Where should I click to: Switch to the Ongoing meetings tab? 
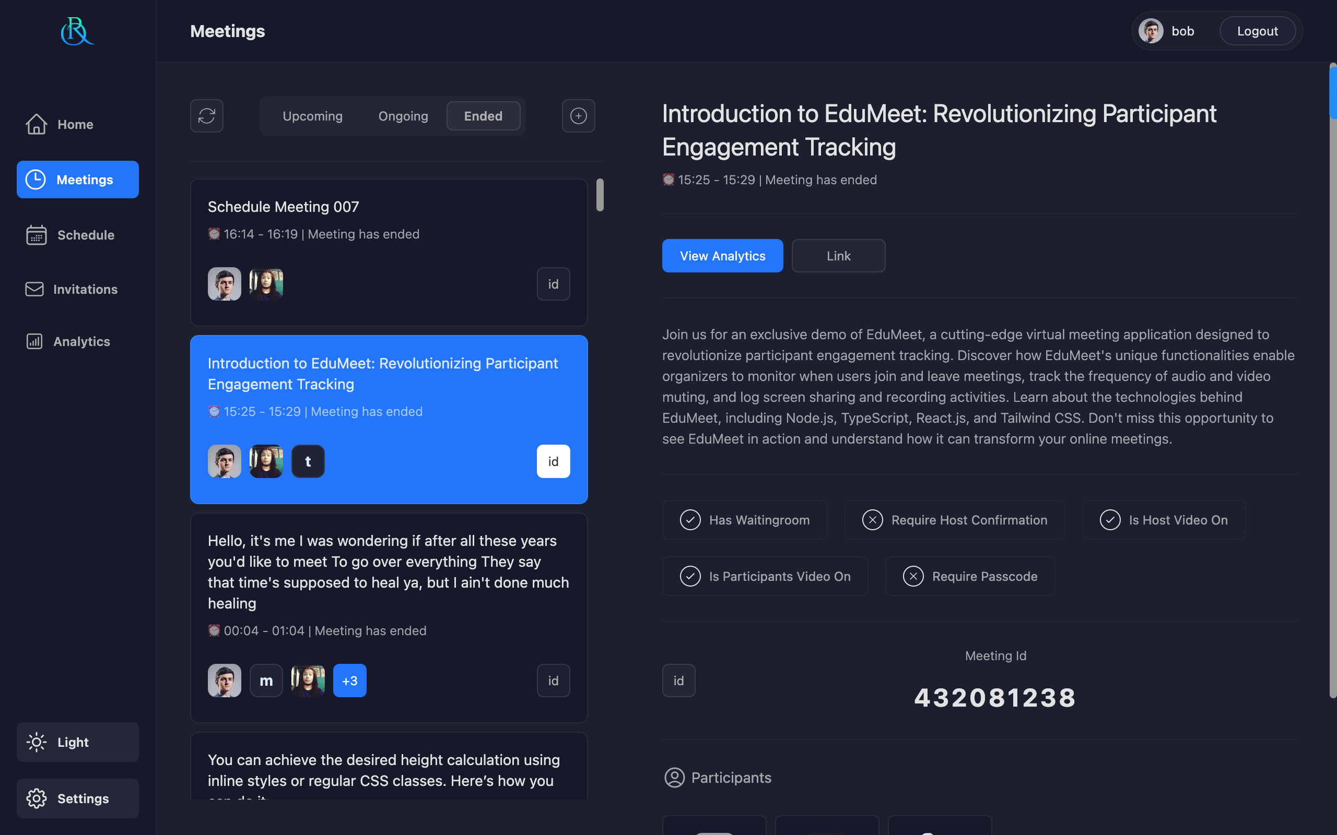[403, 116]
